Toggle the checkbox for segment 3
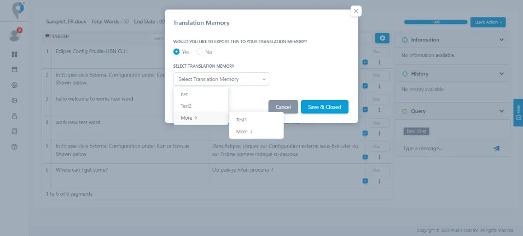523x236 pixels. click(x=365, y=109)
